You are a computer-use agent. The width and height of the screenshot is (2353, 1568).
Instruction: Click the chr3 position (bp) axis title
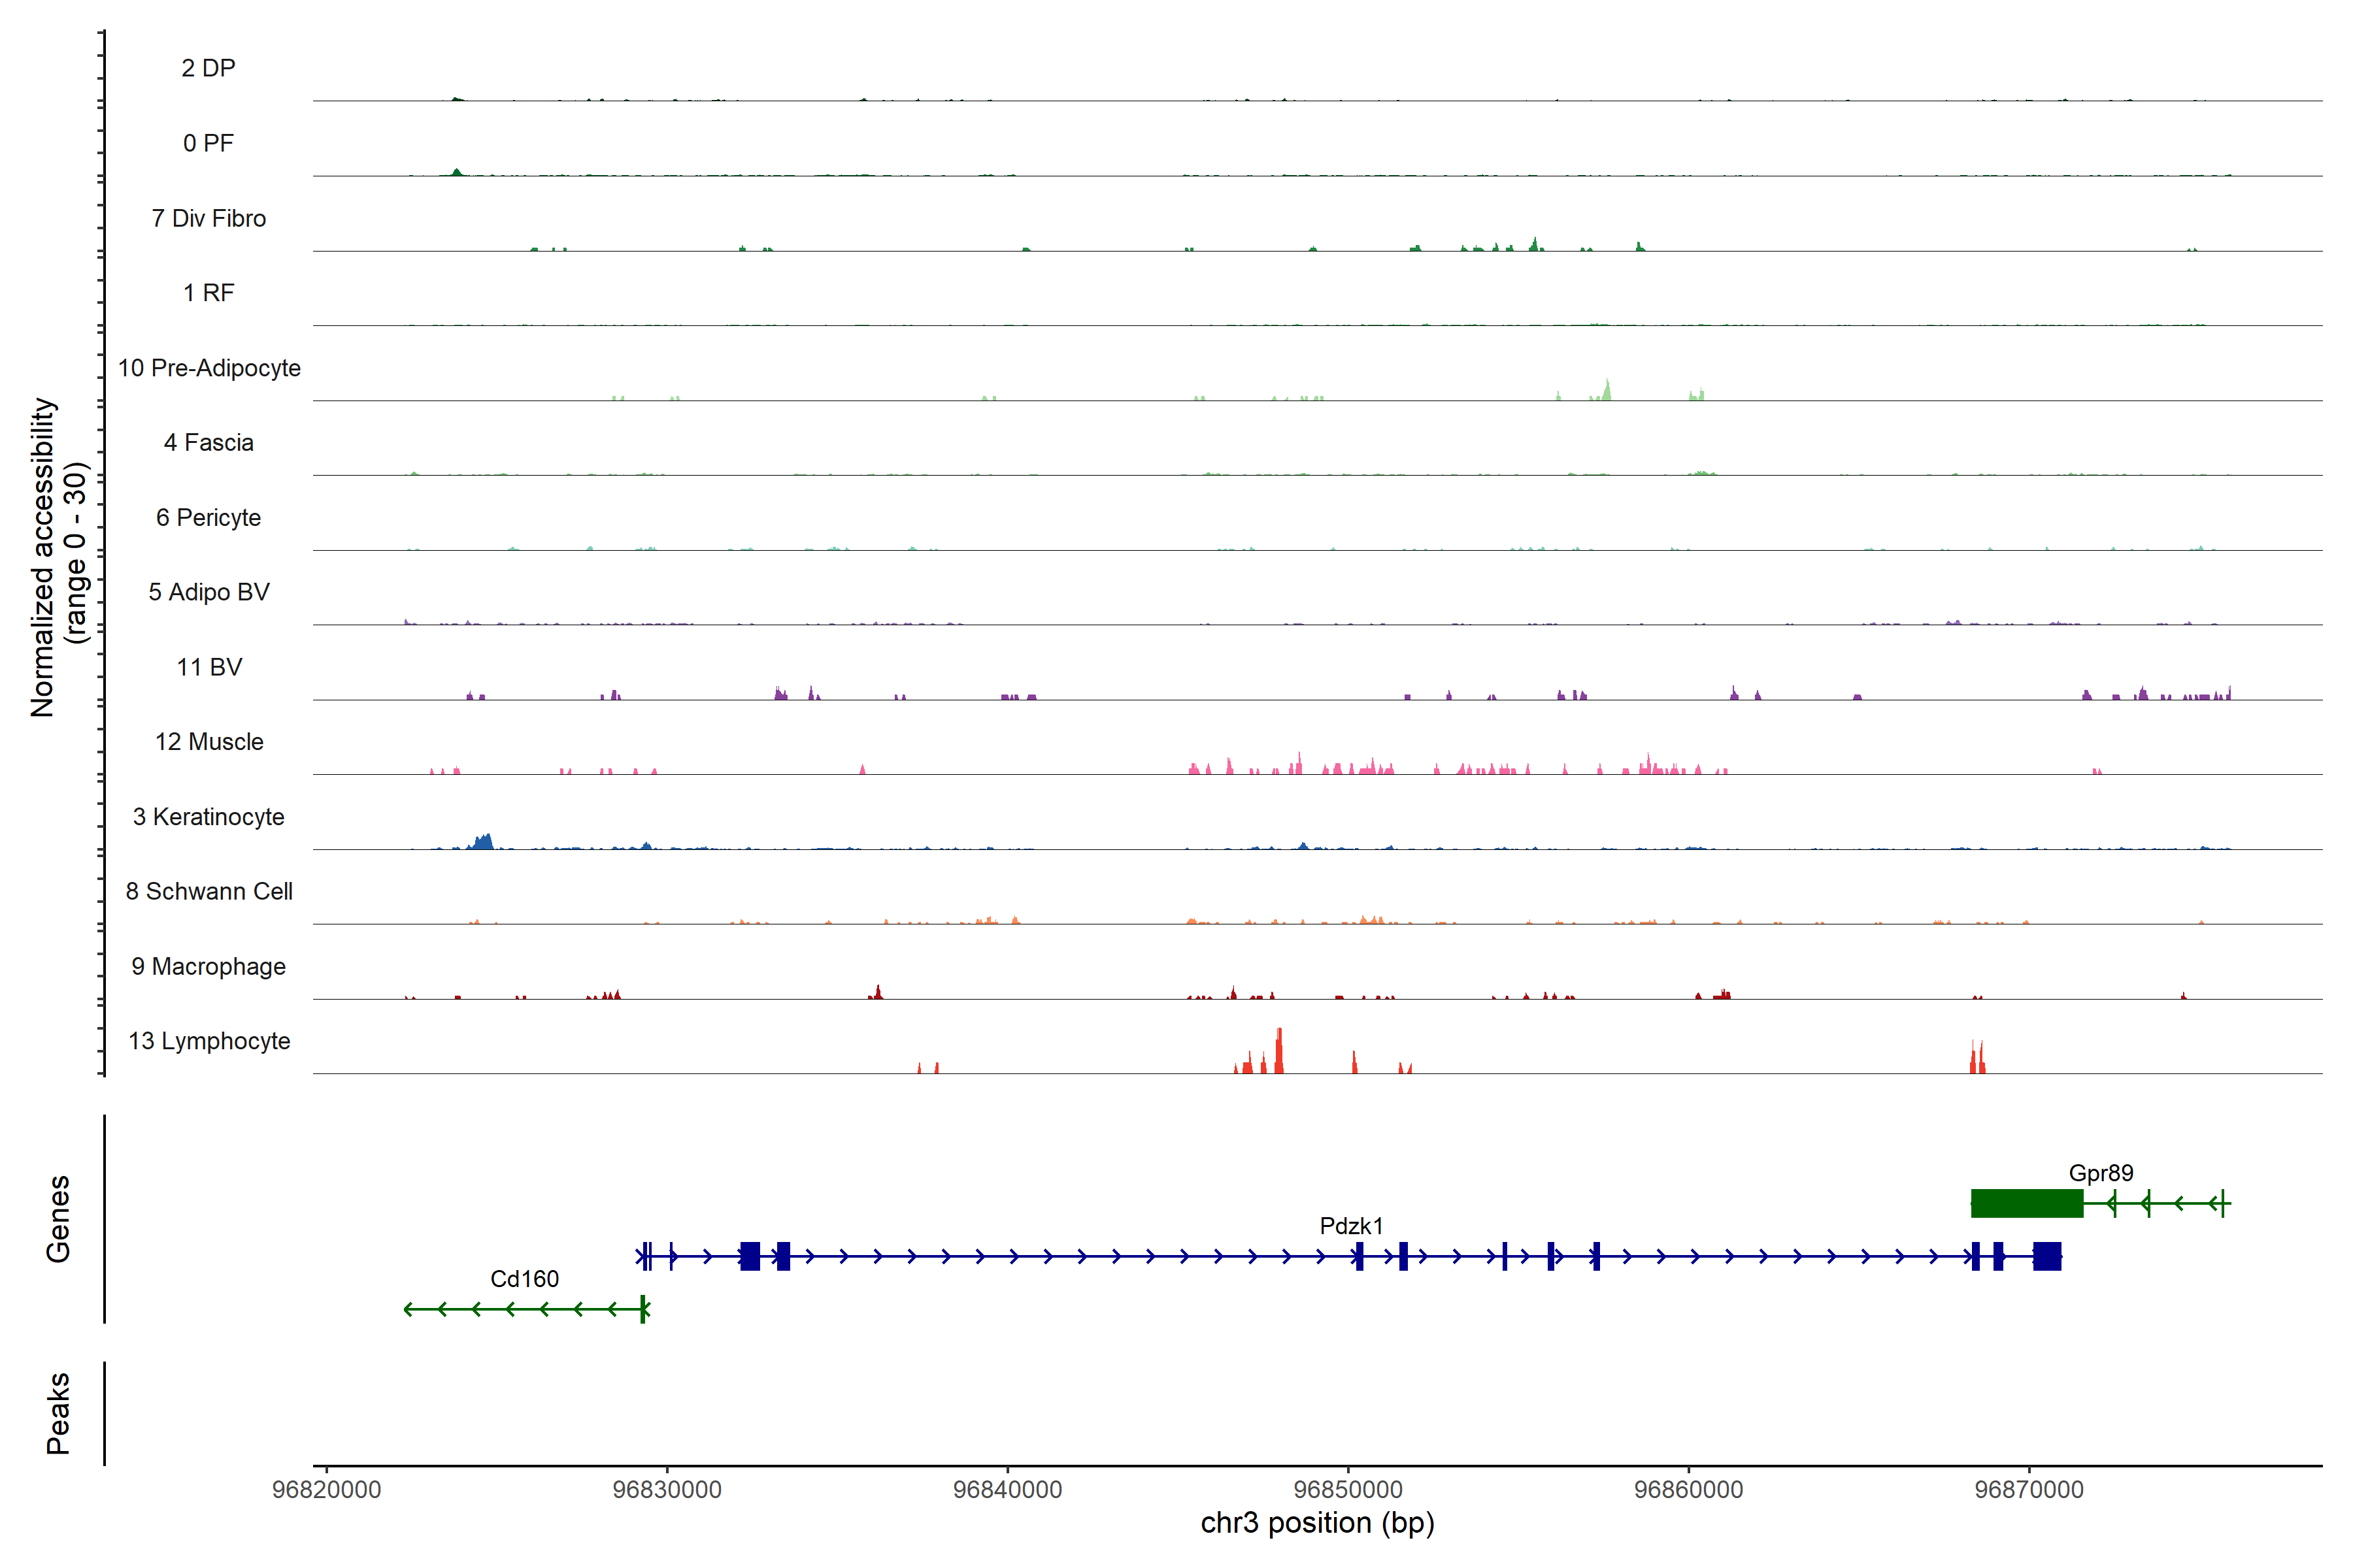1318,1523
